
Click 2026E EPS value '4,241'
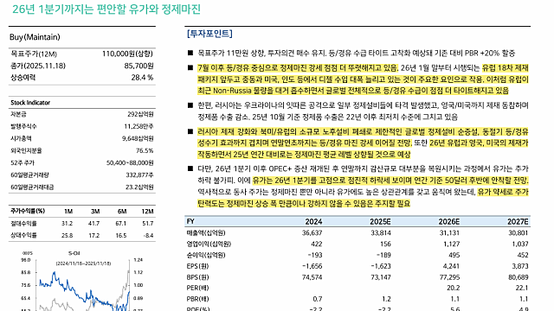pyautogui.click(x=452, y=266)
